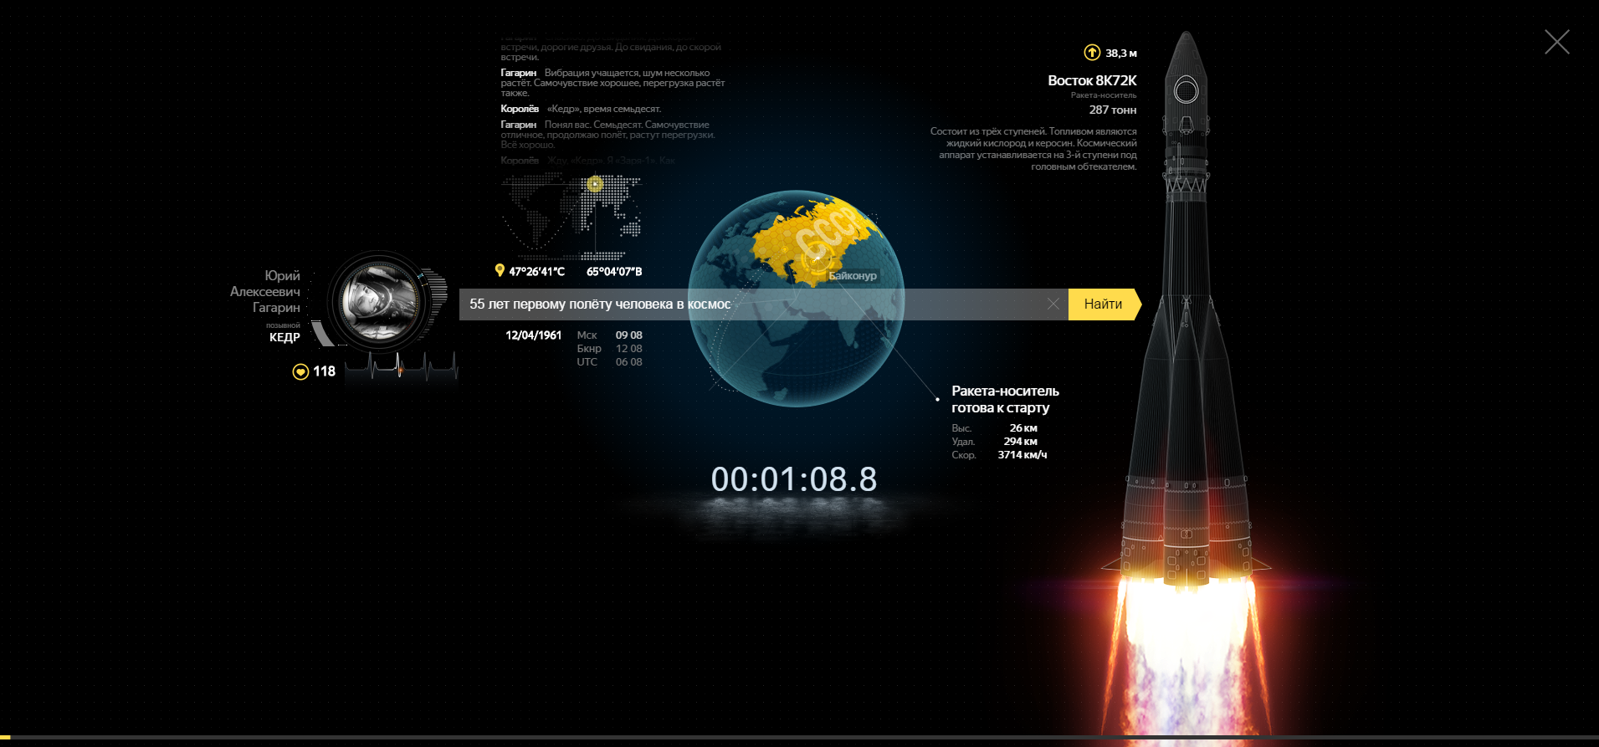Clear the search field text
The image size is (1599, 747).
click(x=1053, y=304)
